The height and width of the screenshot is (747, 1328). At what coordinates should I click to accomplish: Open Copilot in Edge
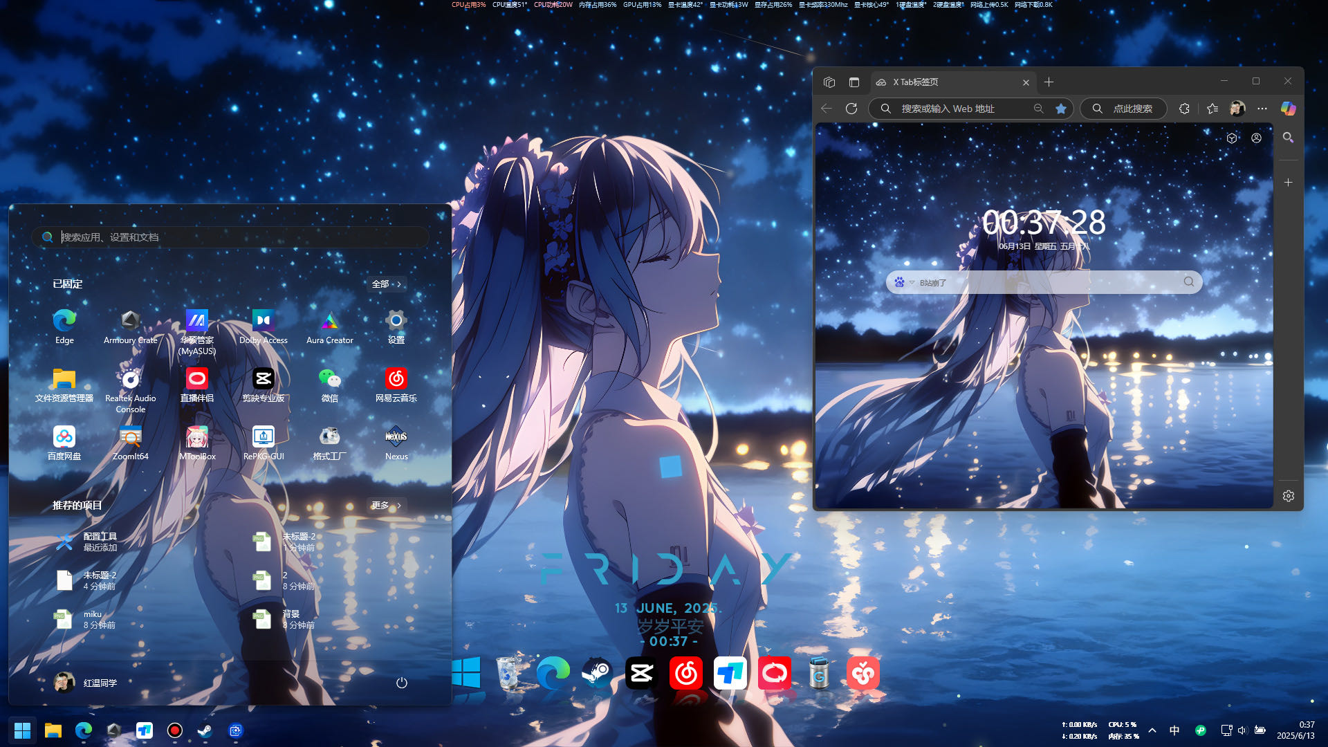pos(1288,109)
